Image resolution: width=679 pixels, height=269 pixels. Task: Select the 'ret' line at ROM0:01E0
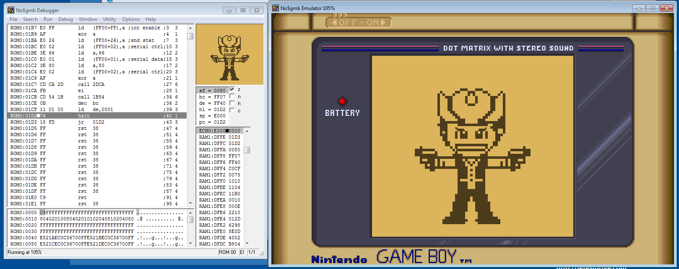97,197
